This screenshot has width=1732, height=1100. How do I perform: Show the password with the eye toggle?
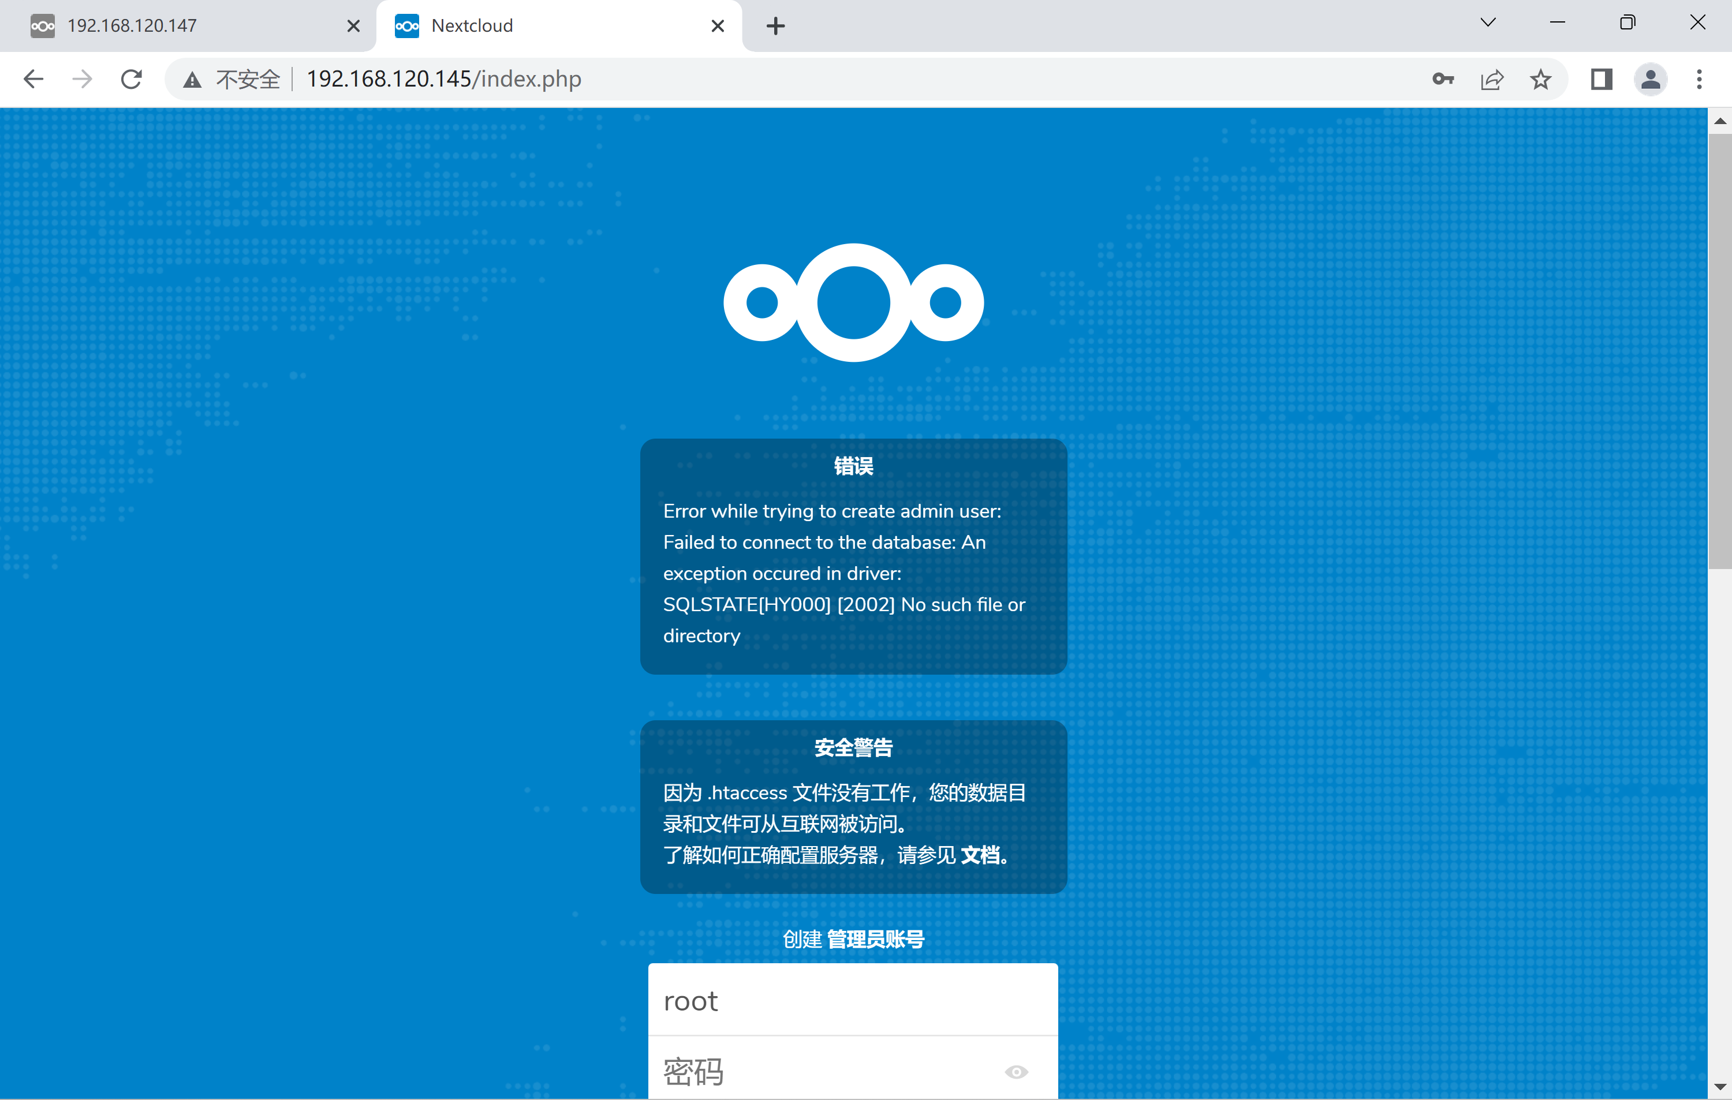point(1016,1071)
